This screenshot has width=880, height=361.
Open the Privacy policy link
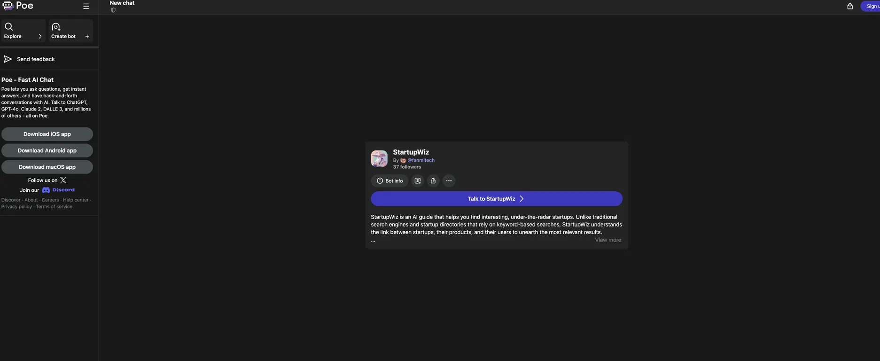[x=16, y=206]
